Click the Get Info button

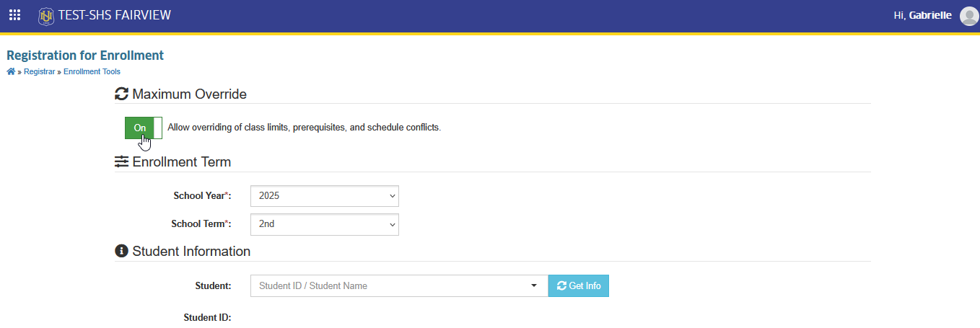pyautogui.click(x=579, y=286)
